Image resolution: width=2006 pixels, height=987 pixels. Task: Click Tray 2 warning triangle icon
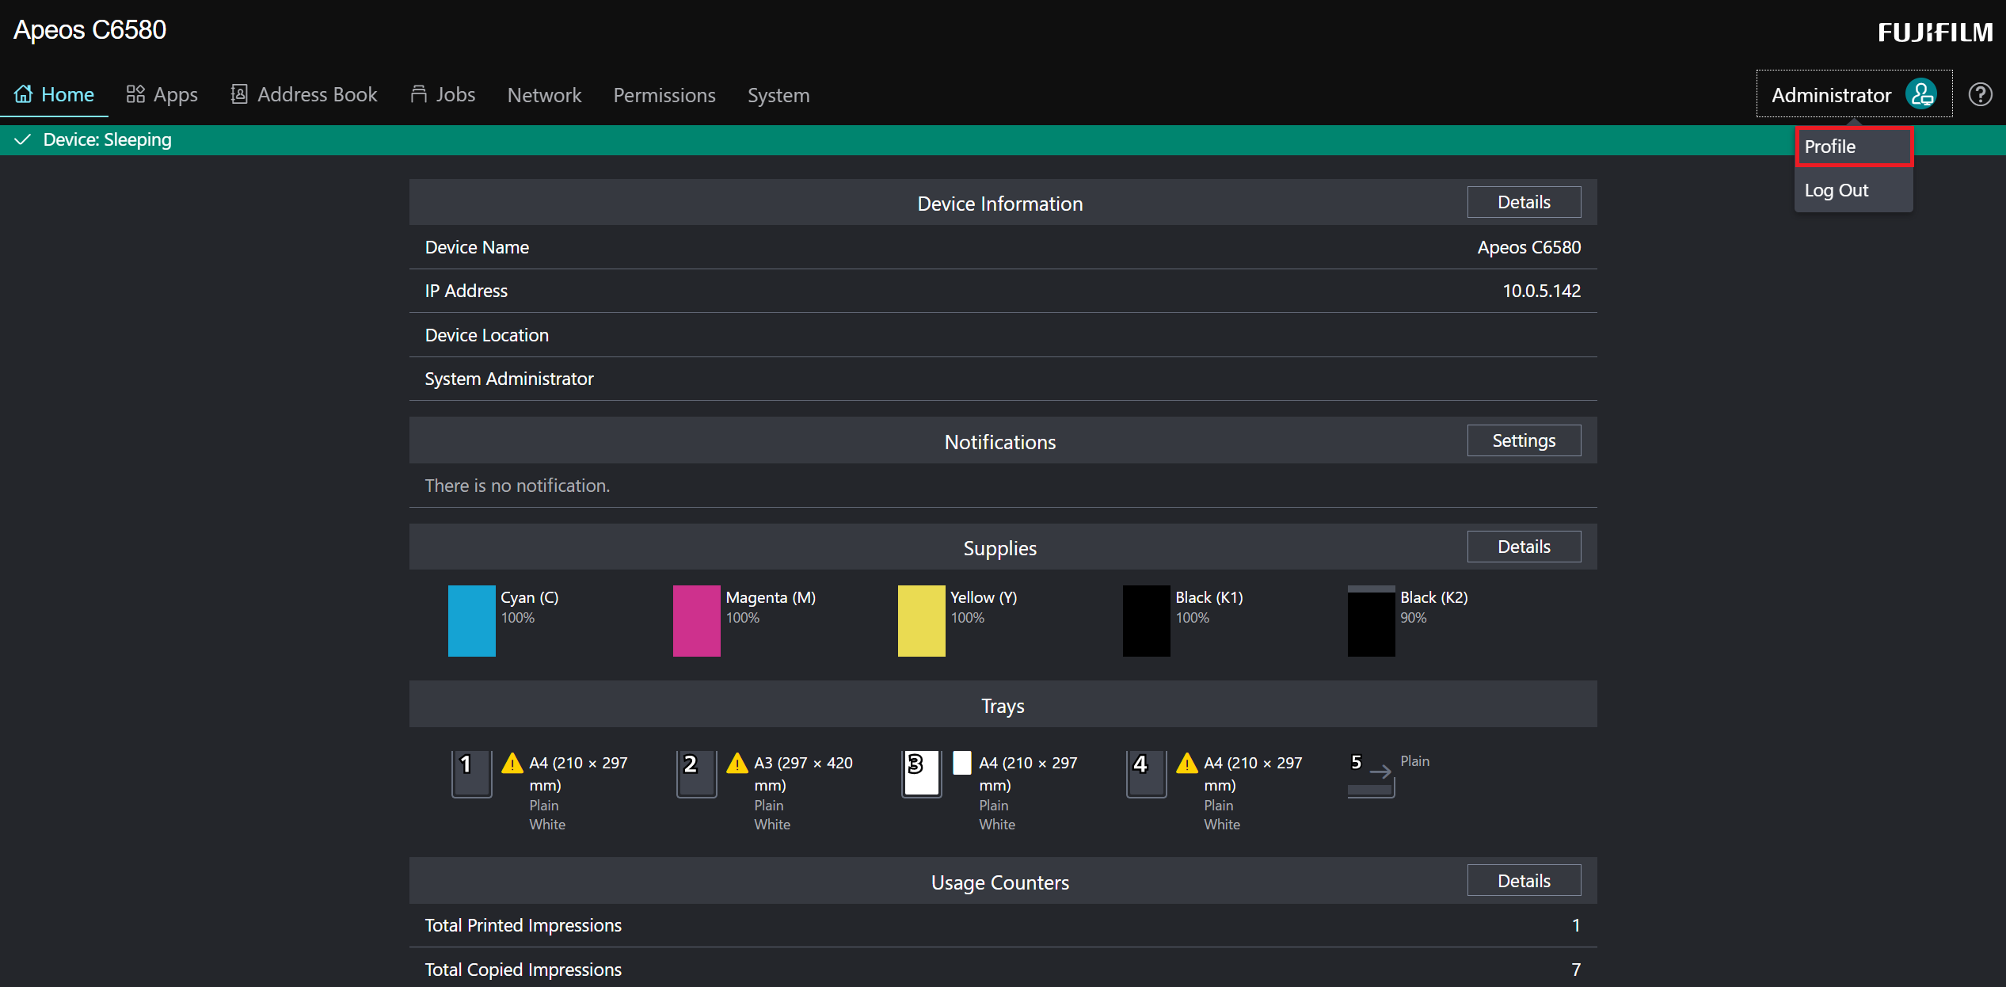pos(737,763)
